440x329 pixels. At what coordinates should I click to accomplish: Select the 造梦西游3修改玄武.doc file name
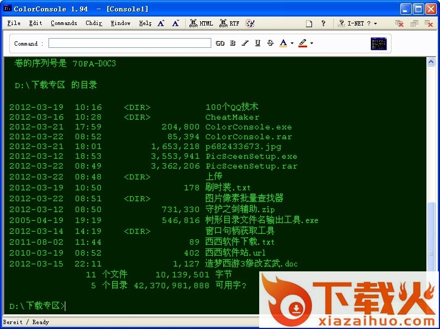(252, 264)
